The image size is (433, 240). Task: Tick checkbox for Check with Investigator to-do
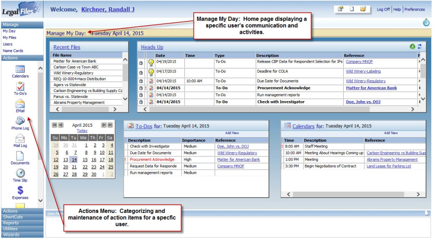126,146
